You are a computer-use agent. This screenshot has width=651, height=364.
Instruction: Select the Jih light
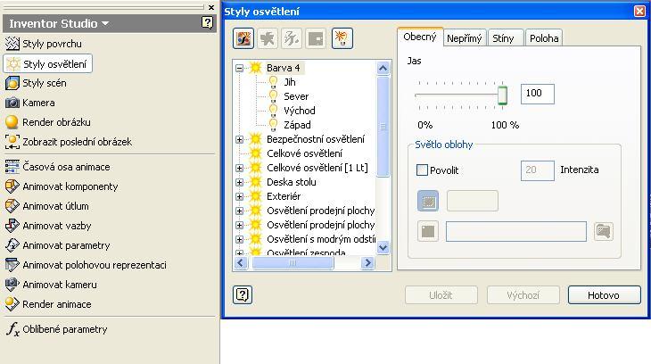point(290,82)
